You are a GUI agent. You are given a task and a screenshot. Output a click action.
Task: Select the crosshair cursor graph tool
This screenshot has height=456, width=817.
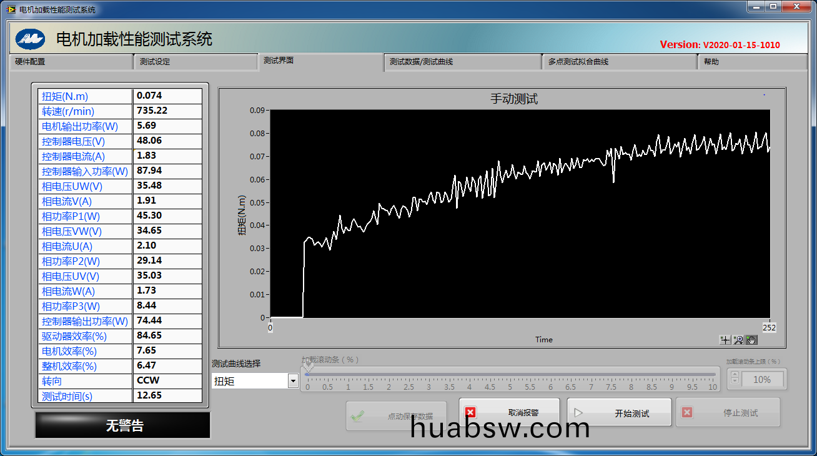tap(725, 340)
